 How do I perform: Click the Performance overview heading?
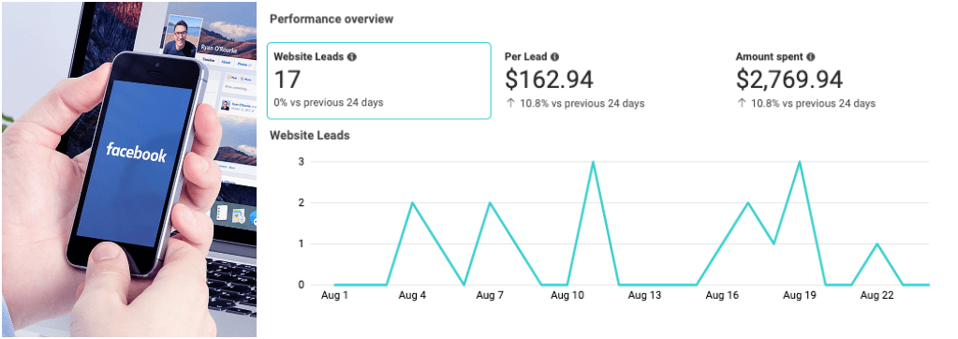pos(332,19)
